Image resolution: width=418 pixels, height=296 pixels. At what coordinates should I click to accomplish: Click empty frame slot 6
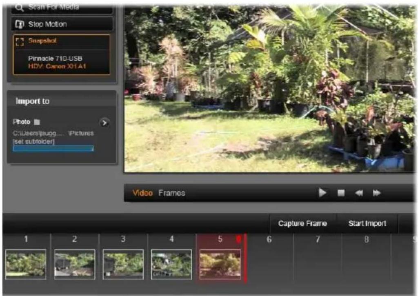269,258
